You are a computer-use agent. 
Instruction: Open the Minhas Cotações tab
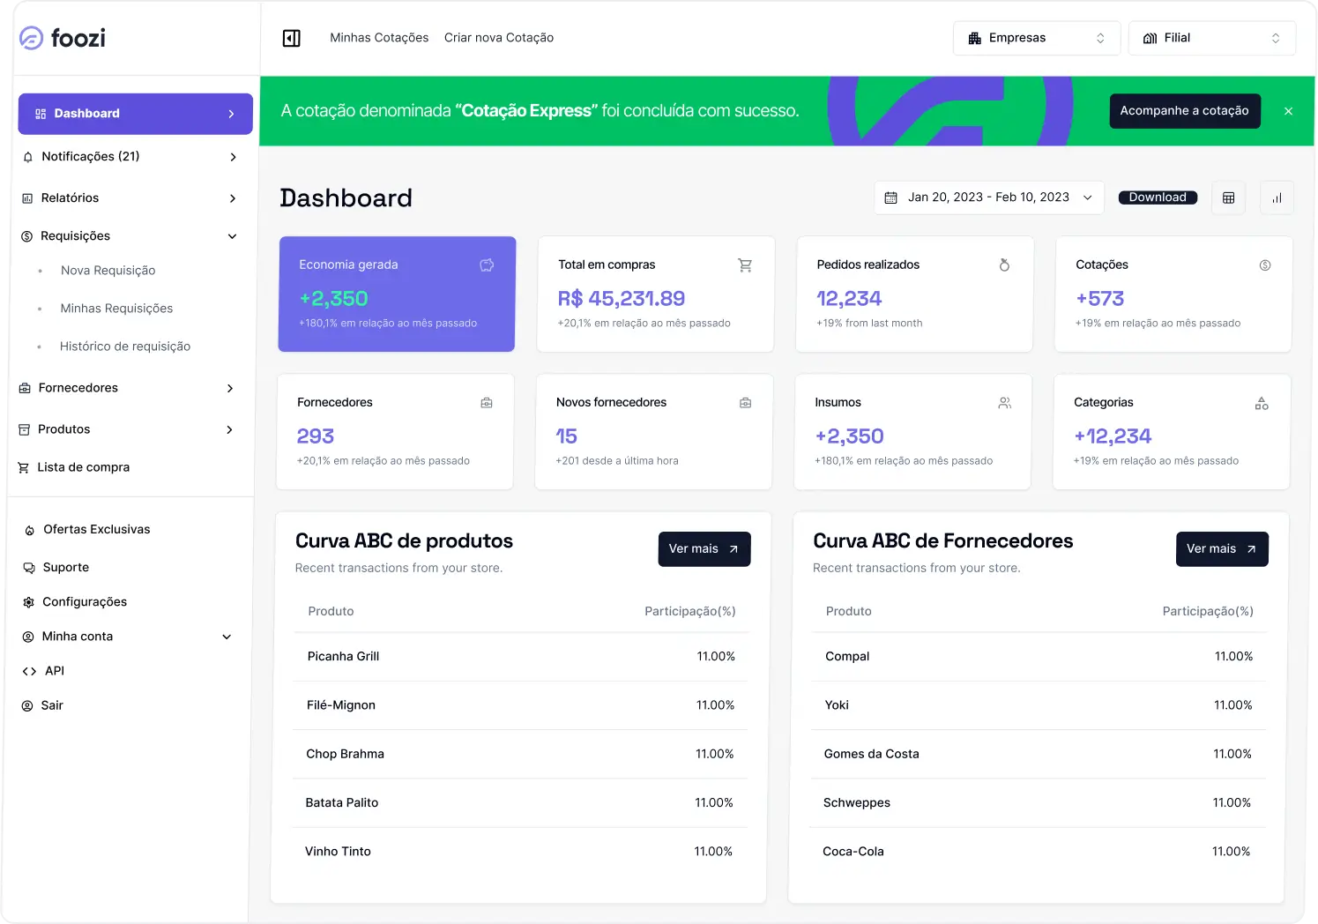pyautogui.click(x=379, y=38)
